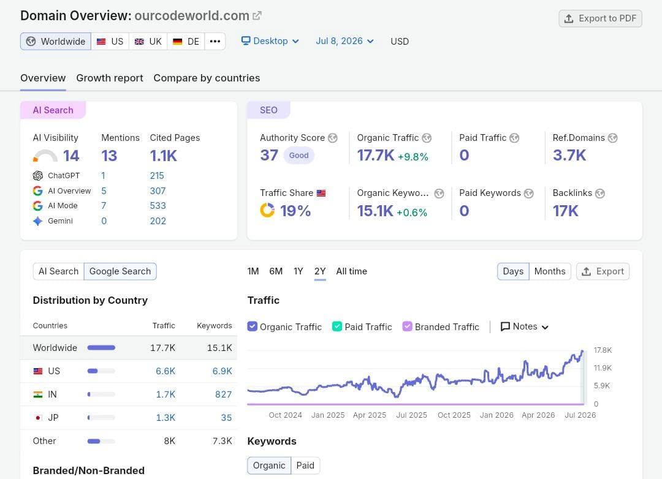
Task: Click the US traffic share bar
Action: (101, 371)
